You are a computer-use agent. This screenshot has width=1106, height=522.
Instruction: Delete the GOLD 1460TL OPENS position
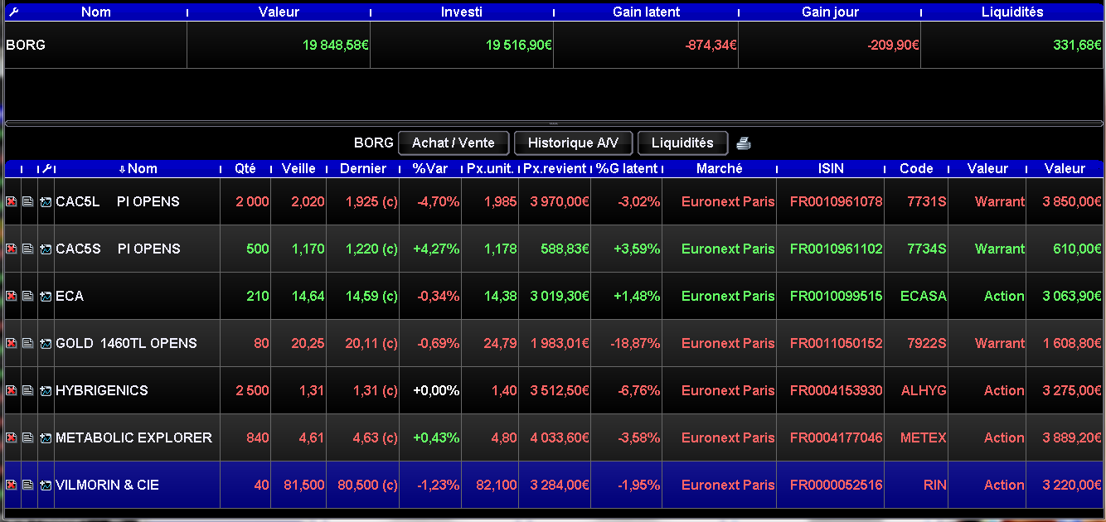point(12,343)
